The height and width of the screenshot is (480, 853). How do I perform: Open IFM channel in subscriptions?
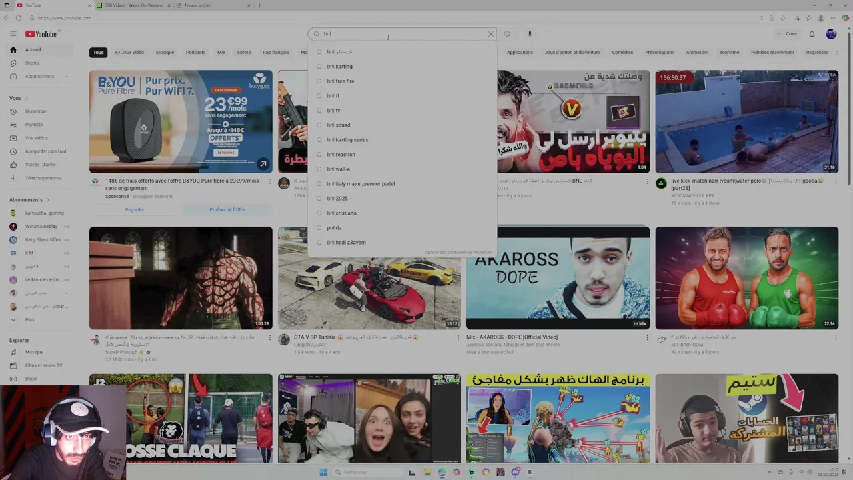(41, 253)
